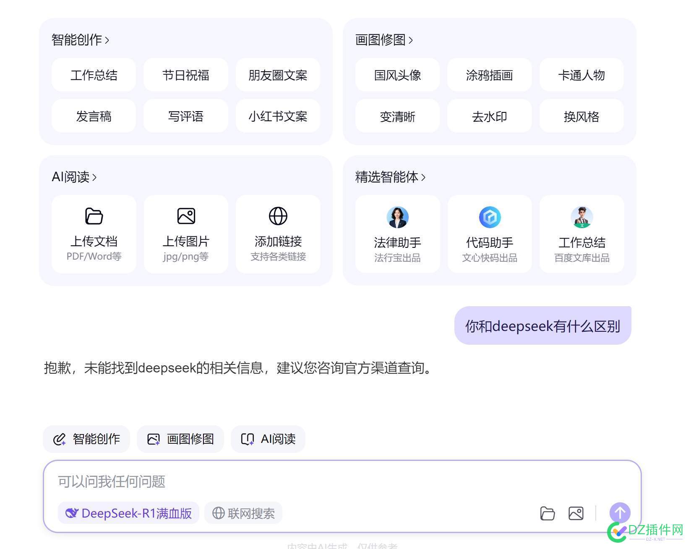
Task: Open the 法律助手 agent avatar
Action: (397, 217)
